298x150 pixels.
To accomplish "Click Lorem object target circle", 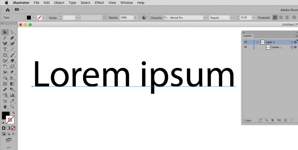I will [x=292, y=47].
